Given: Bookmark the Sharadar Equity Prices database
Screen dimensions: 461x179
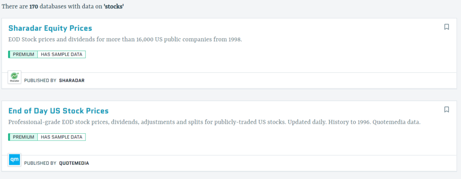Looking at the screenshot, I should click(x=447, y=27).
